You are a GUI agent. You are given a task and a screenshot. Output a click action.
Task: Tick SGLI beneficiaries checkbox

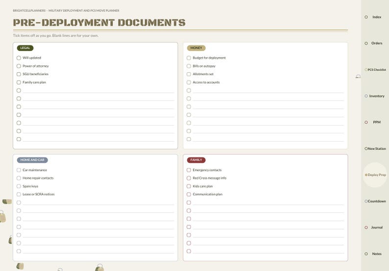(19, 74)
